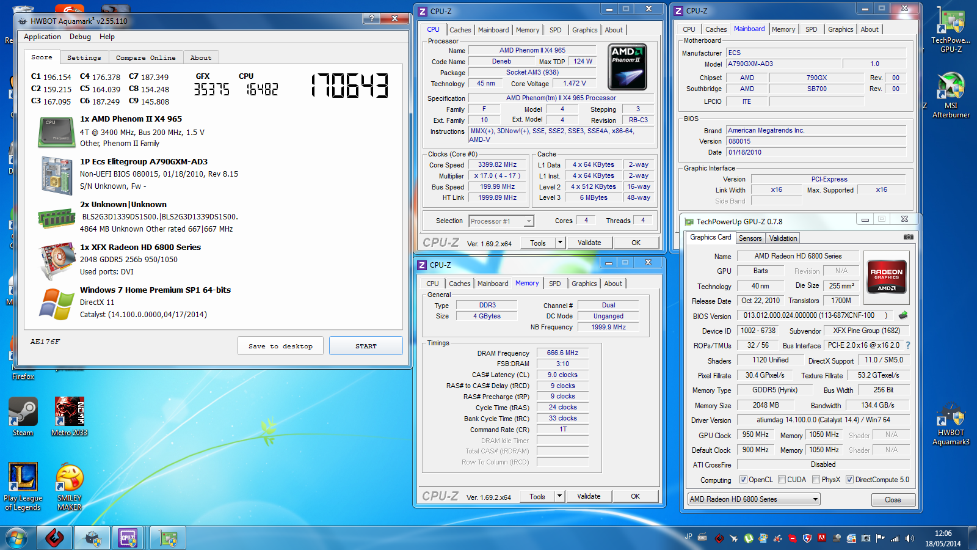Click the GPU Clock 950 MHz value

(x=755, y=435)
